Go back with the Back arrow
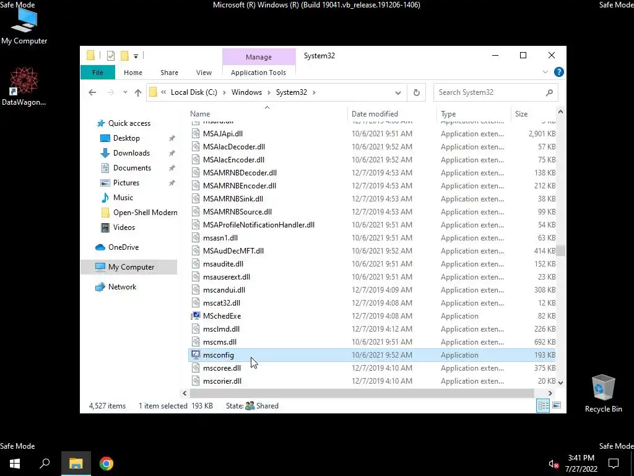 (x=92, y=92)
